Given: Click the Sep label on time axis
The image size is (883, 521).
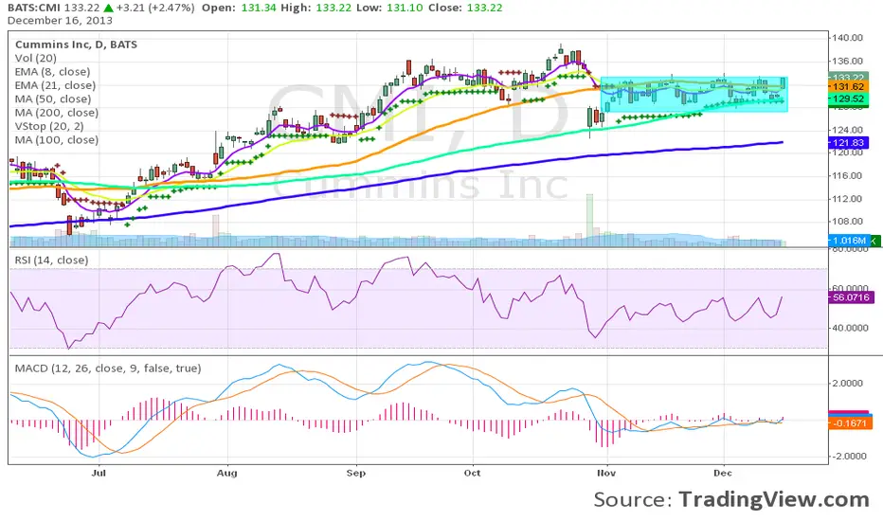Looking at the screenshot, I should pyautogui.click(x=356, y=473).
